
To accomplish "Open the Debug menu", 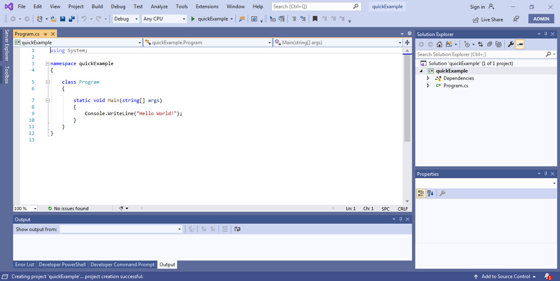I will [x=118, y=7].
